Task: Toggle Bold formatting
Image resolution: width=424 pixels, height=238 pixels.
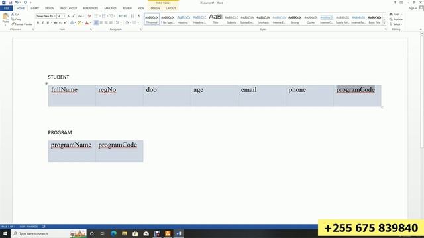Action: pyautogui.click(x=38, y=23)
